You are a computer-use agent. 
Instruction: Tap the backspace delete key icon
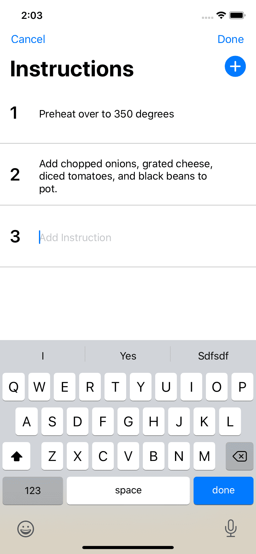(x=240, y=456)
